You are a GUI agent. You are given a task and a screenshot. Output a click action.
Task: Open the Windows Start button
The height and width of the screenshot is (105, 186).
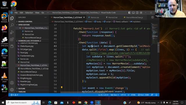[3, 102]
